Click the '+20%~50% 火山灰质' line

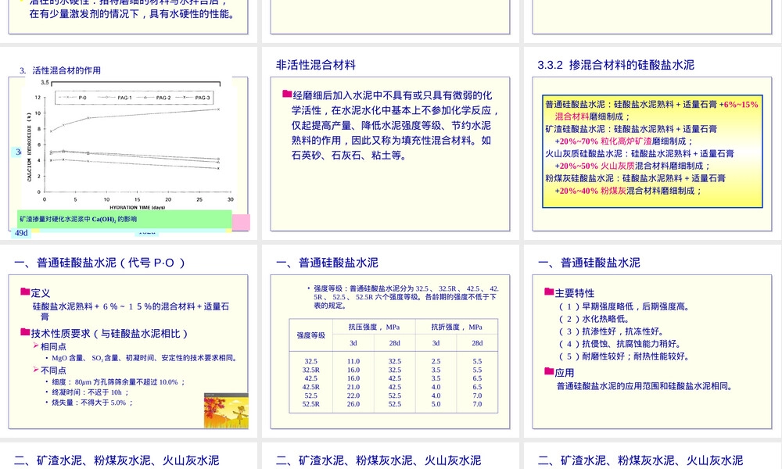(x=633, y=166)
